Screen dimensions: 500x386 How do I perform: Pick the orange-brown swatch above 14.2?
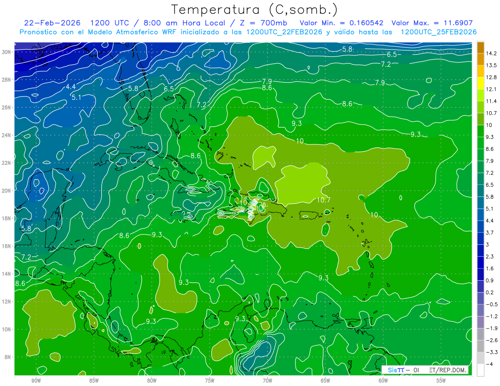(480, 47)
